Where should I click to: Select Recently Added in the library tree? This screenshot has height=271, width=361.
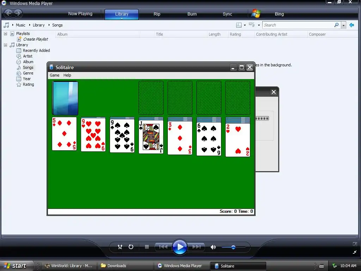(36, 50)
